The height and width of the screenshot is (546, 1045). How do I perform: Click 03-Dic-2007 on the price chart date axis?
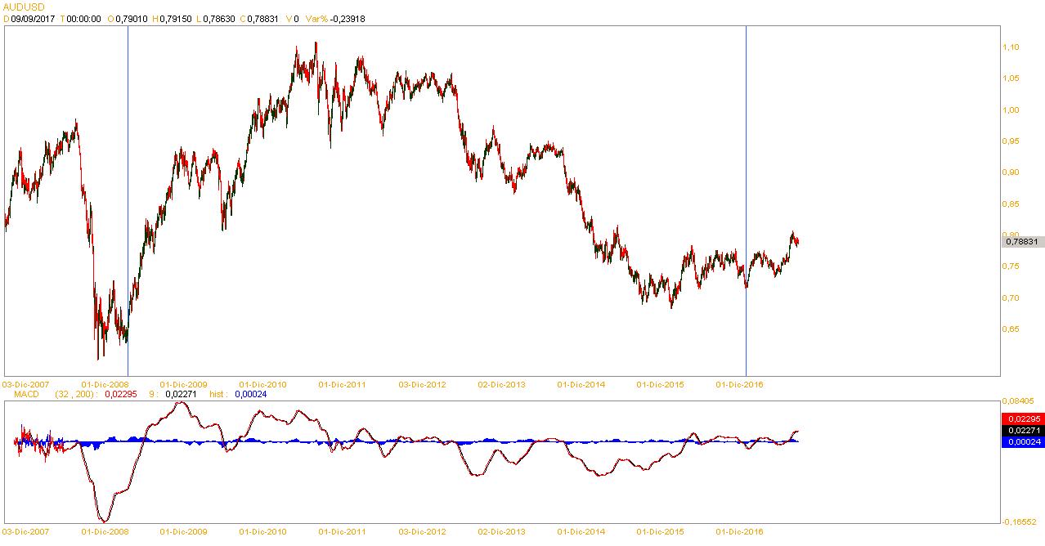tap(26, 383)
